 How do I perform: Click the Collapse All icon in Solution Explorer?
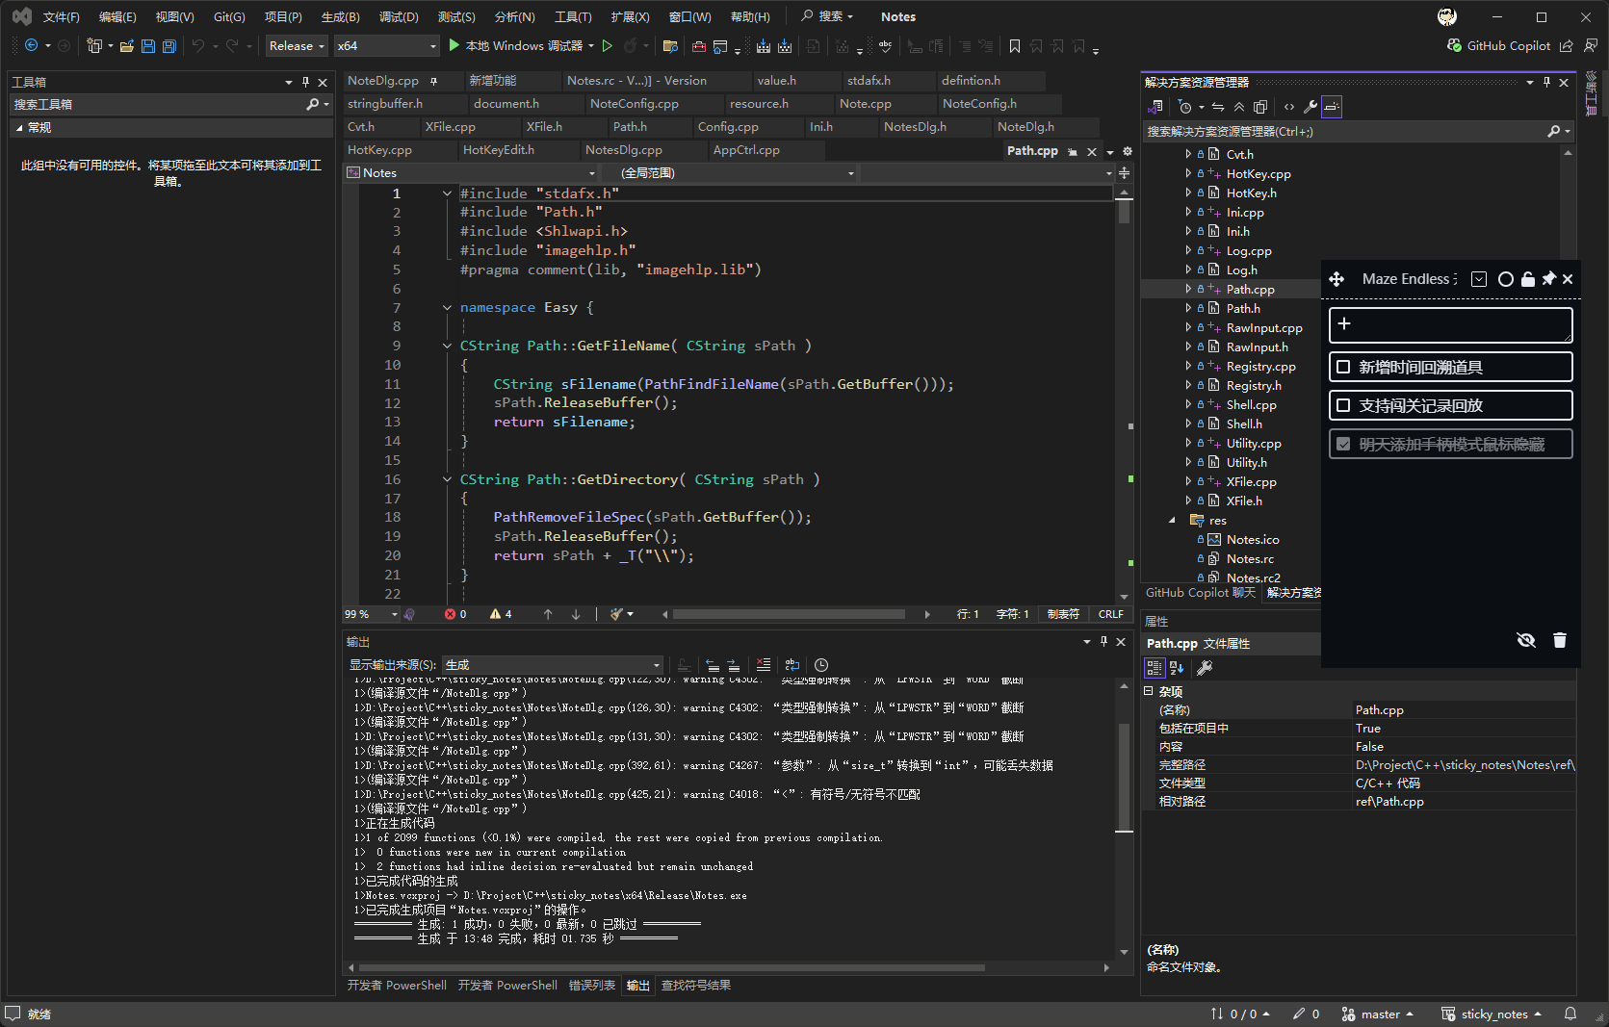pyautogui.click(x=1239, y=107)
